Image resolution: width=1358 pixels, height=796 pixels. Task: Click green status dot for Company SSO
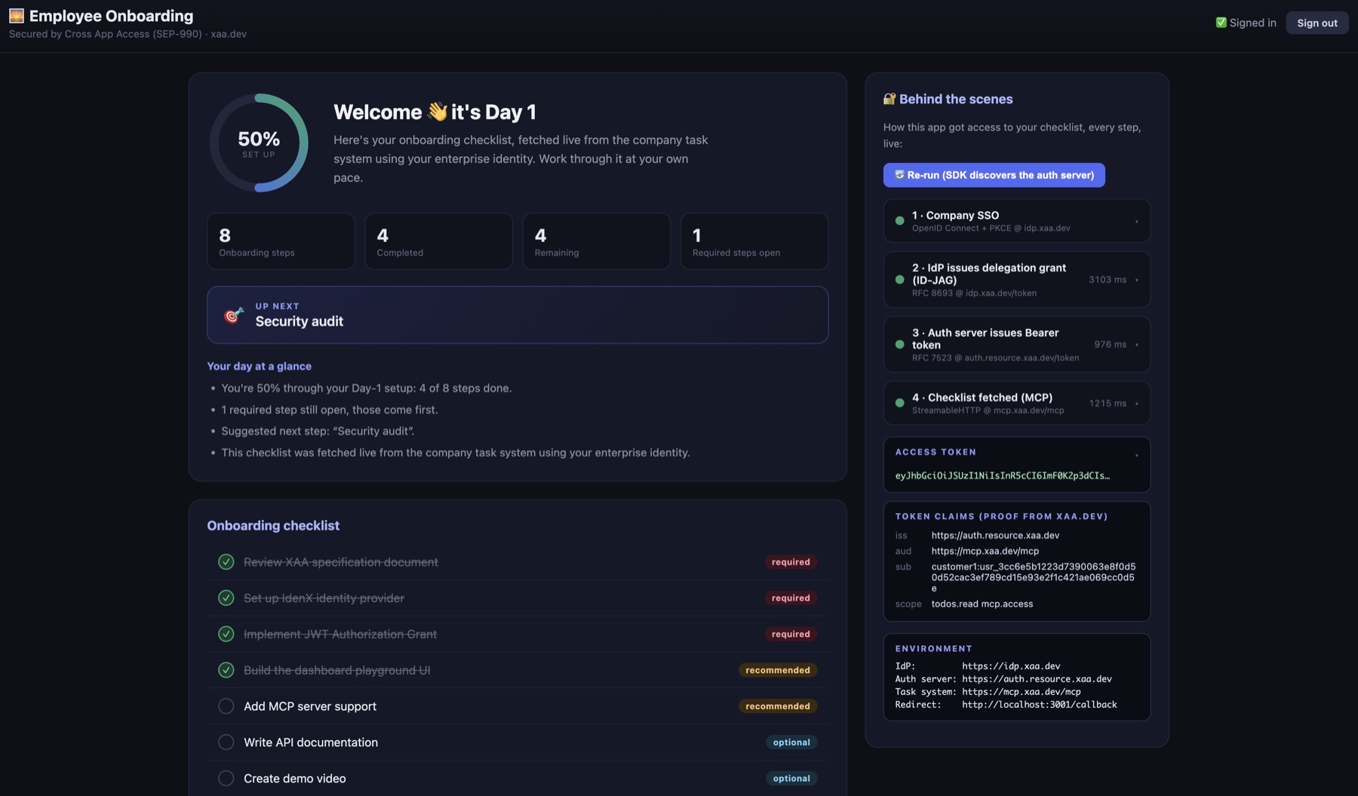[x=899, y=221]
